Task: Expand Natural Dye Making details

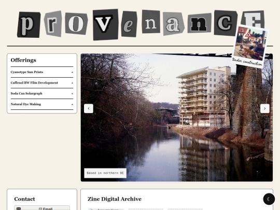Action: click(x=42, y=104)
